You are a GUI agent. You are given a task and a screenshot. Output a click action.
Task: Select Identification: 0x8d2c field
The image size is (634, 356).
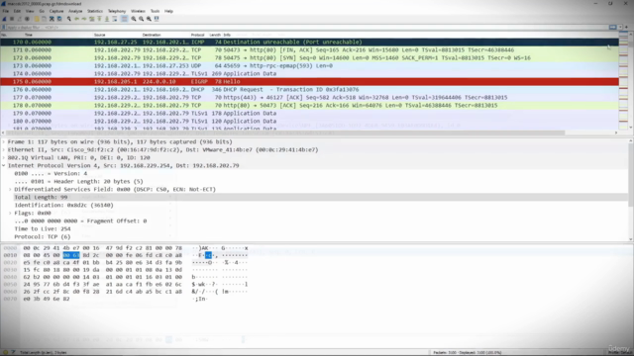tap(63, 205)
